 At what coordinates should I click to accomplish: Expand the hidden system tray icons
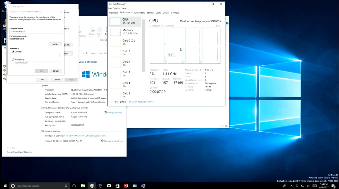(x=292, y=186)
